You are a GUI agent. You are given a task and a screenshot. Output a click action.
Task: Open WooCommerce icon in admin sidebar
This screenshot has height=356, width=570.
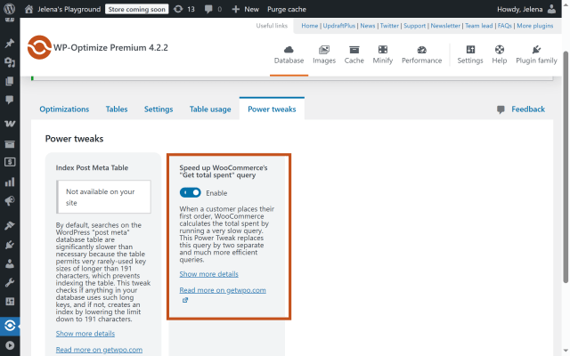tap(10, 124)
